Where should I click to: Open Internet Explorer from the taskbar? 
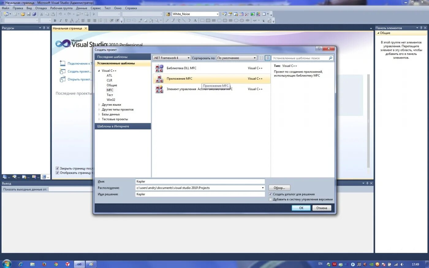point(21,264)
